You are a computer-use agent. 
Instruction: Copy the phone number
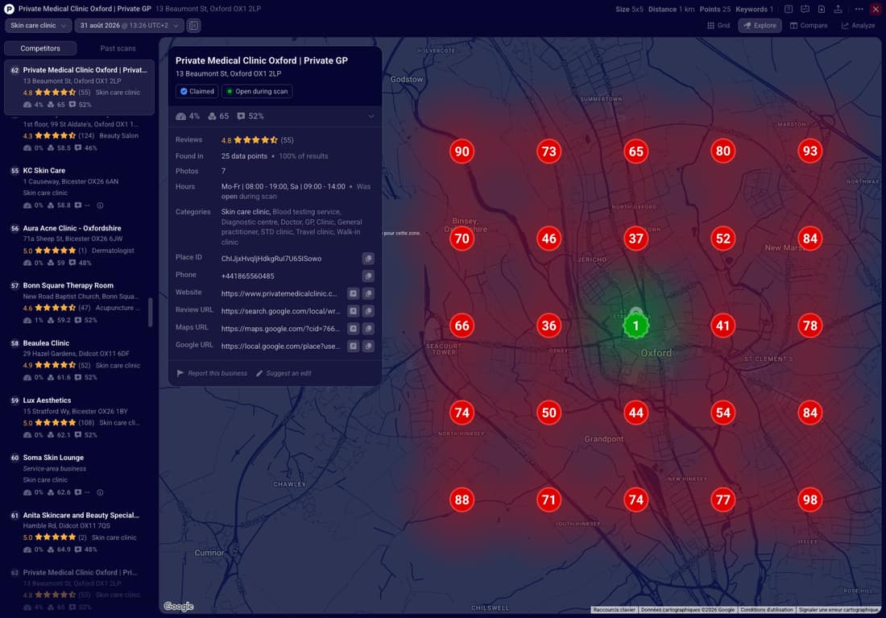[x=368, y=276]
